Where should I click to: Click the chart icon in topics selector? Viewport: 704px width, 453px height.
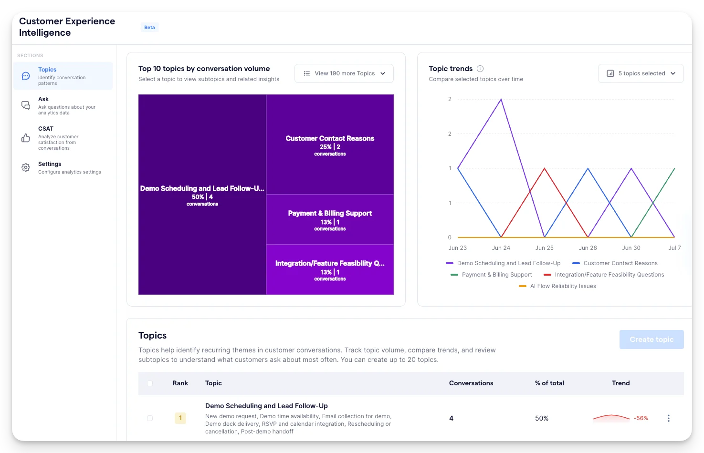coord(610,73)
